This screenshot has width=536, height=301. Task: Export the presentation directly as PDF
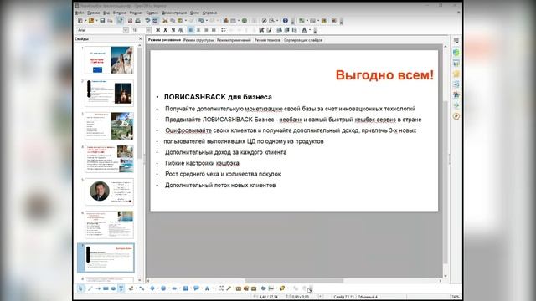[x=130, y=21]
